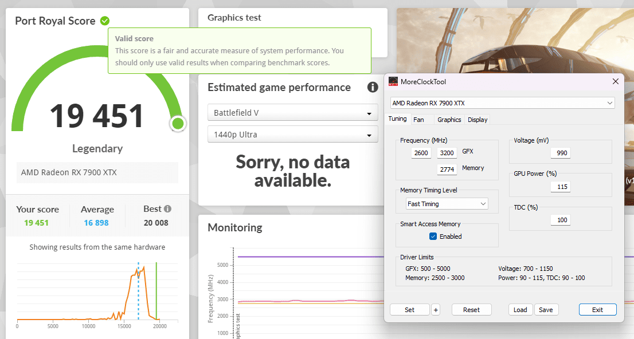Viewport: 634px width, 339px height.
Task: Click the GFX maximum frequency field 3200
Action: coord(447,153)
